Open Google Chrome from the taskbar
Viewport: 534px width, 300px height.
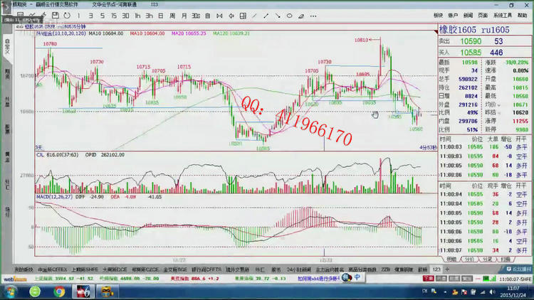(x=59, y=292)
